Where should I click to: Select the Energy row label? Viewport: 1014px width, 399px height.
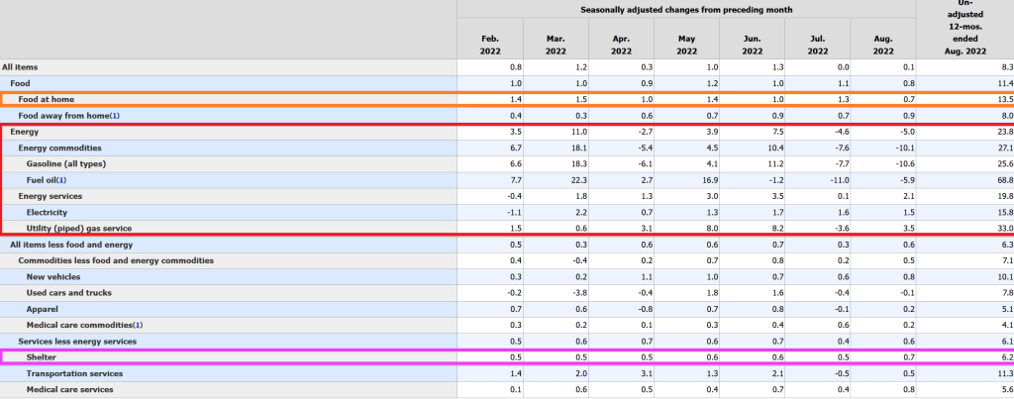pos(26,131)
